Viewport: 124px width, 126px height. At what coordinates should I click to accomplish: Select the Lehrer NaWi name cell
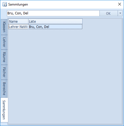click(18, 27)
